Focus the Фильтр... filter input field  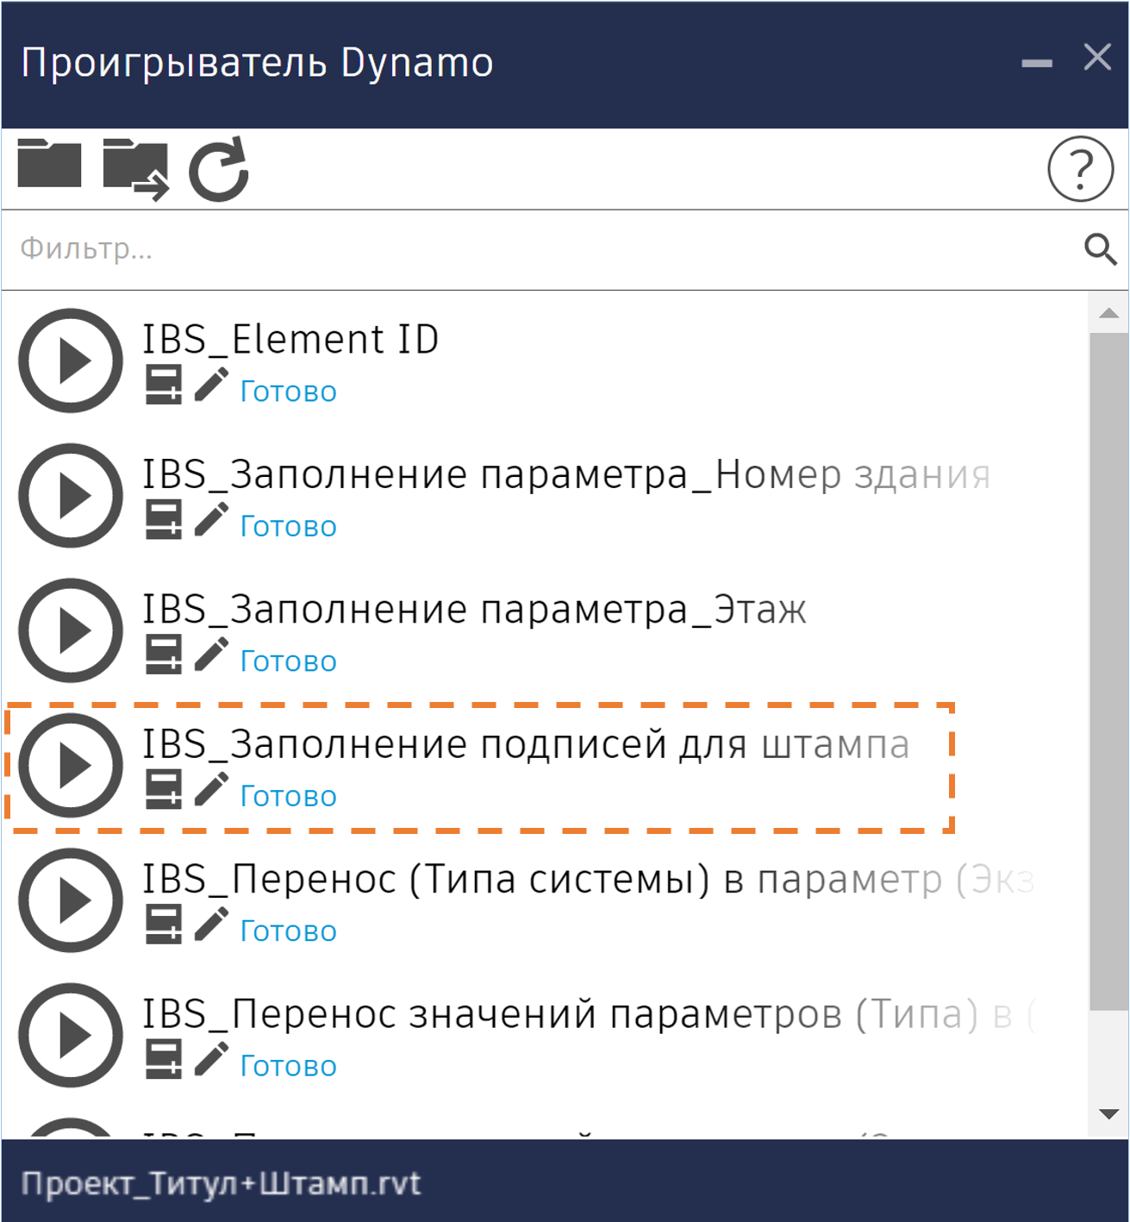pos(543,249)
